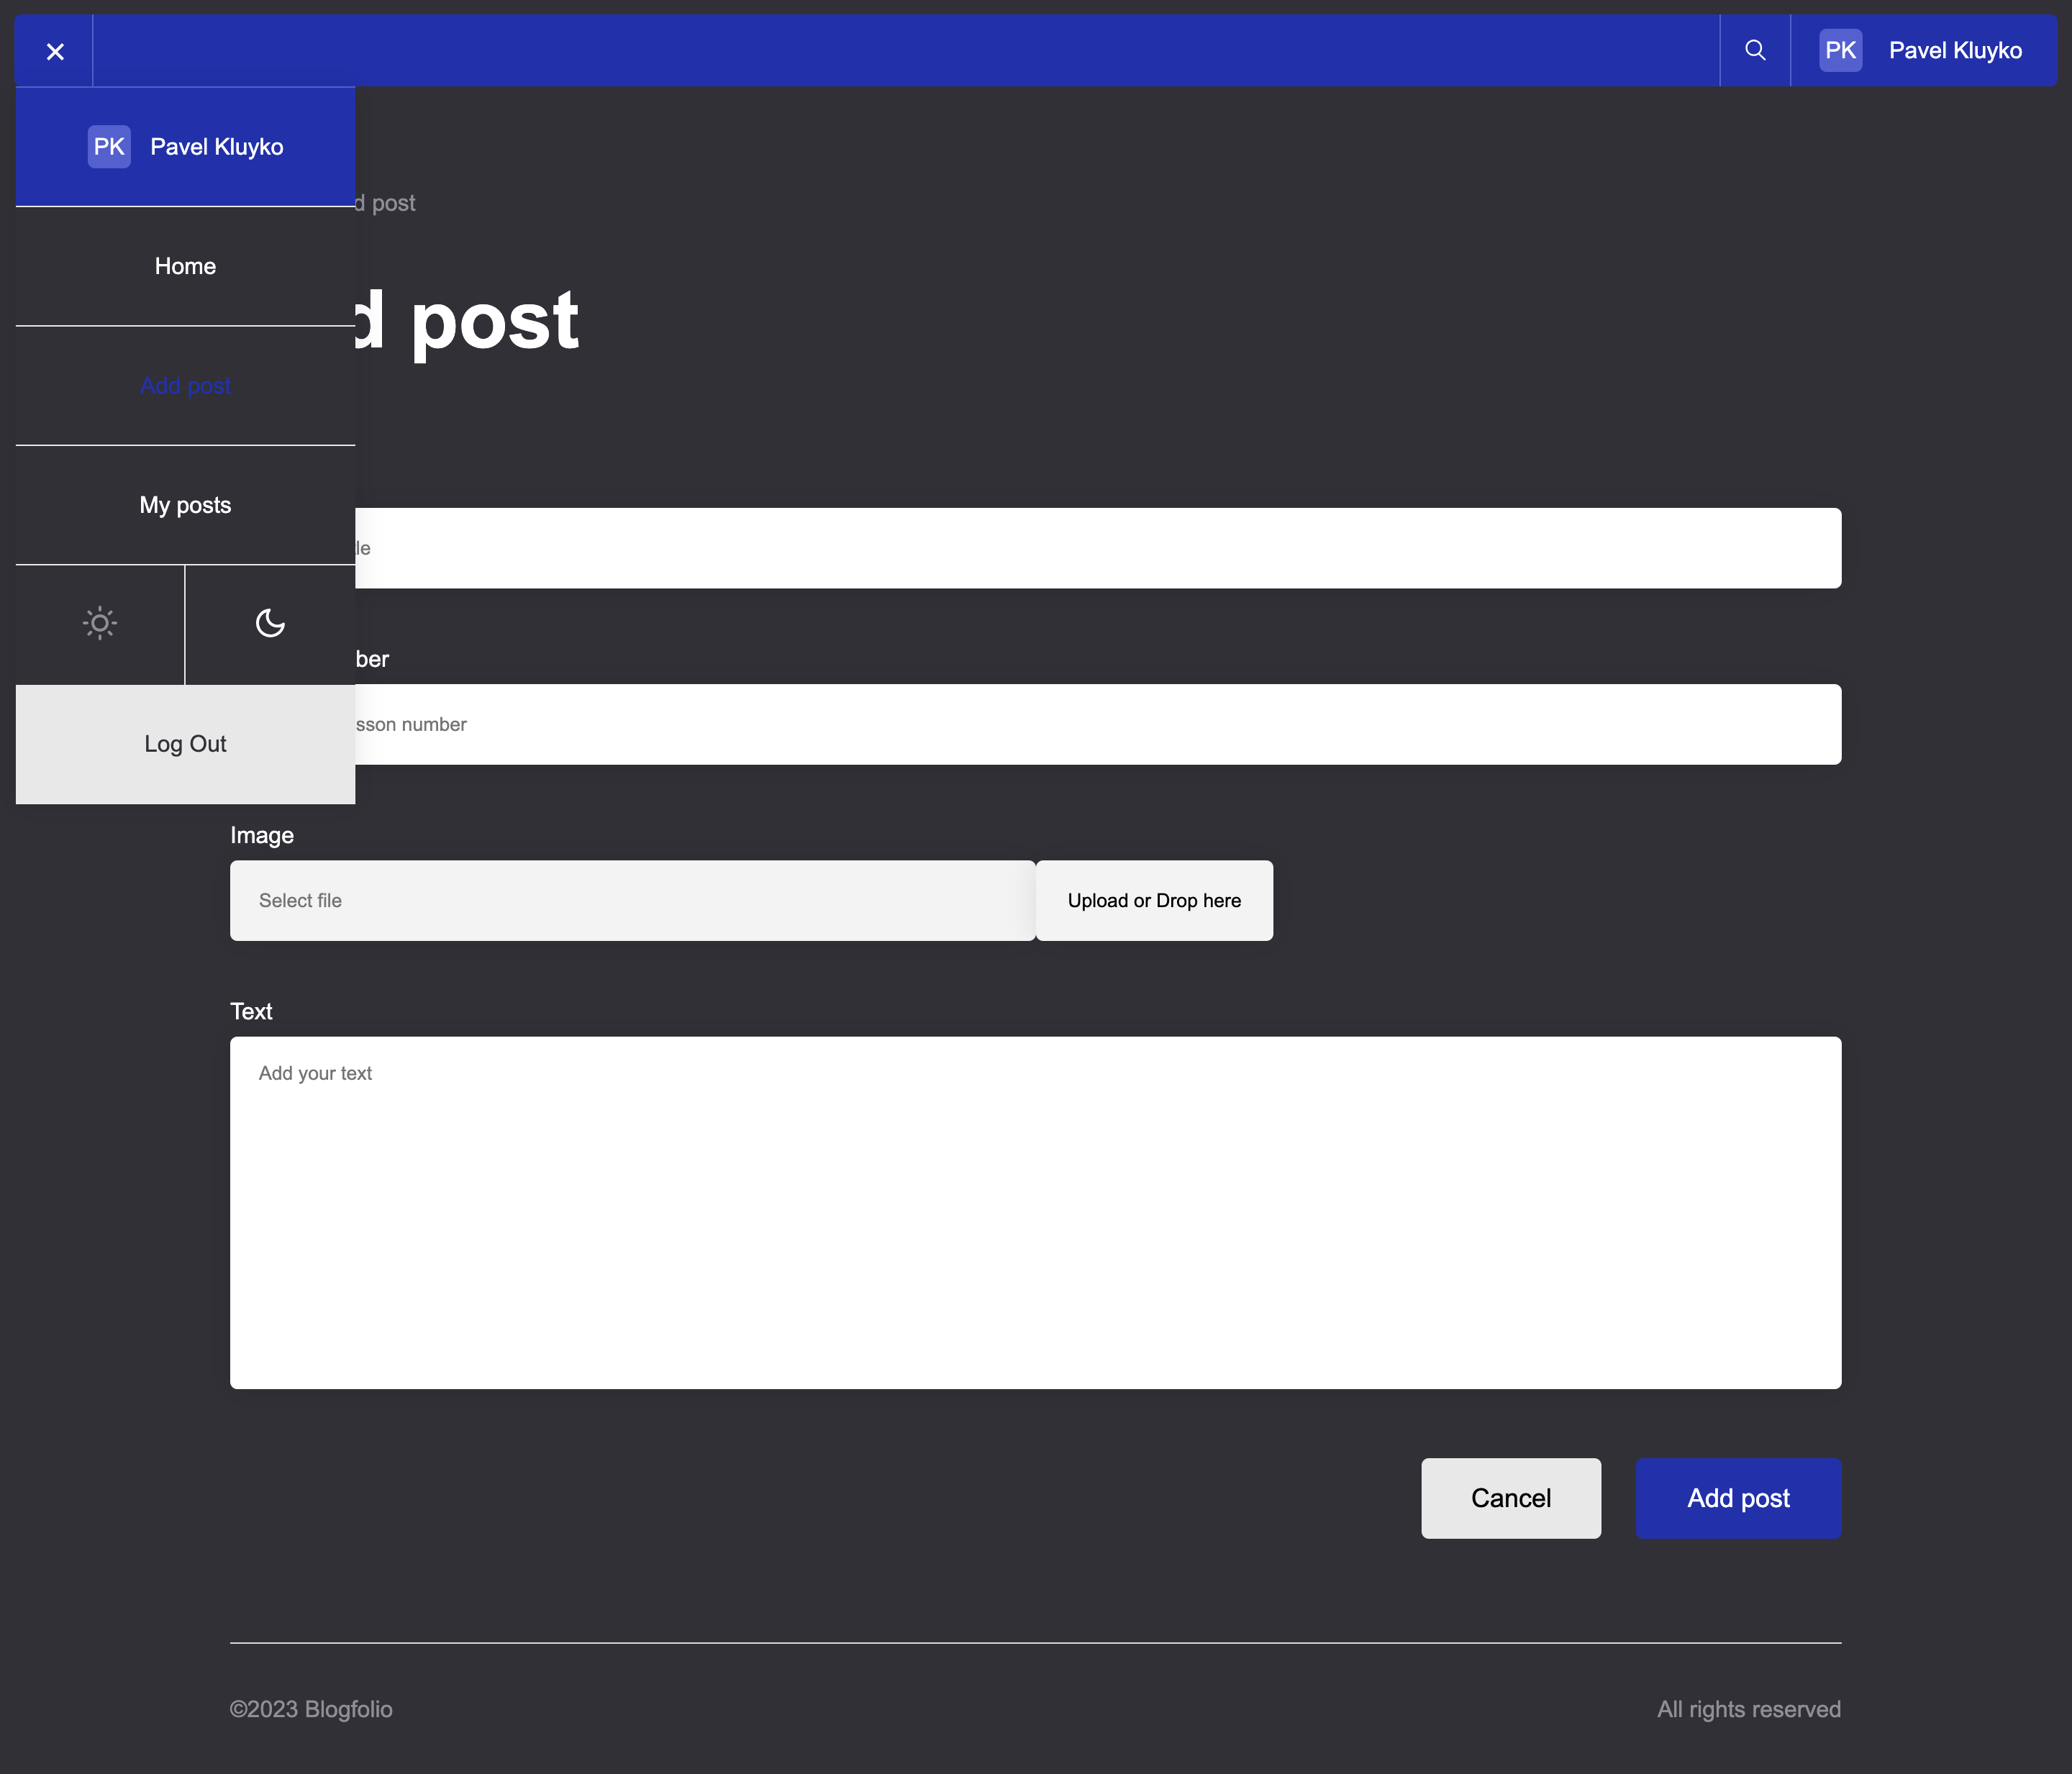Switch to light theme sun icon
The image size is (2072, 1774).
(100, 624)
